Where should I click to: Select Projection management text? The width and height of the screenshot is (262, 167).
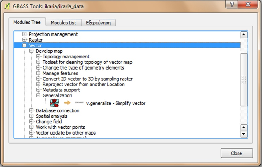[x=53, y=34]
